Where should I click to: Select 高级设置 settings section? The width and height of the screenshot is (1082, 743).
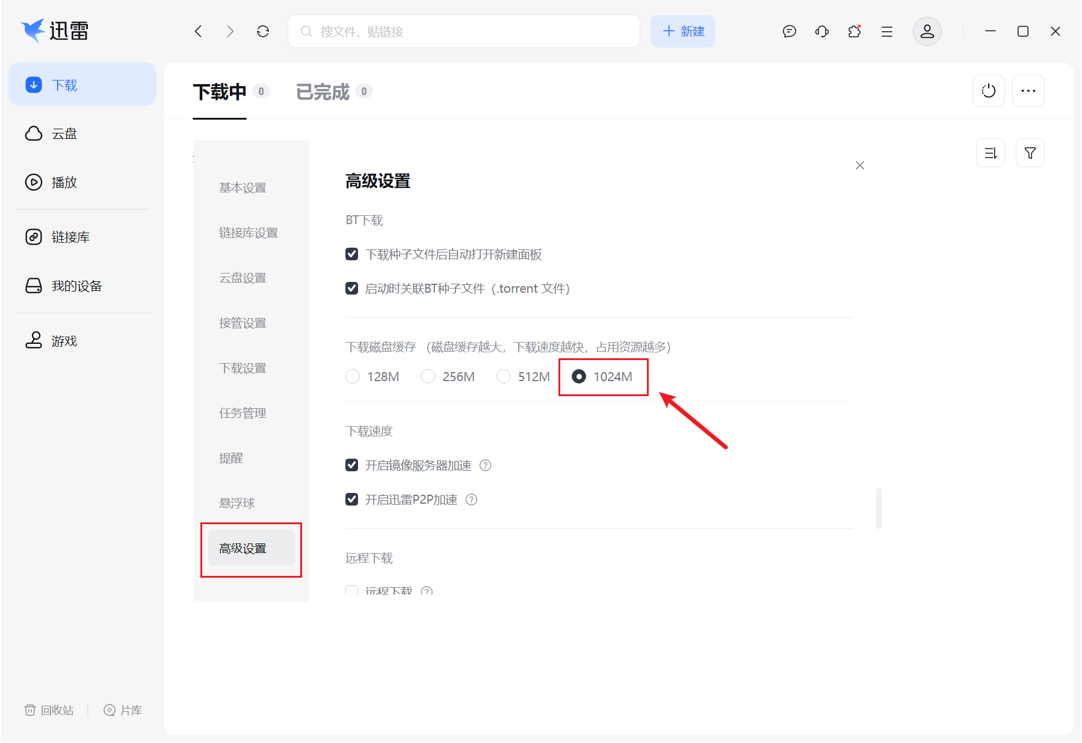coord(251,548)
